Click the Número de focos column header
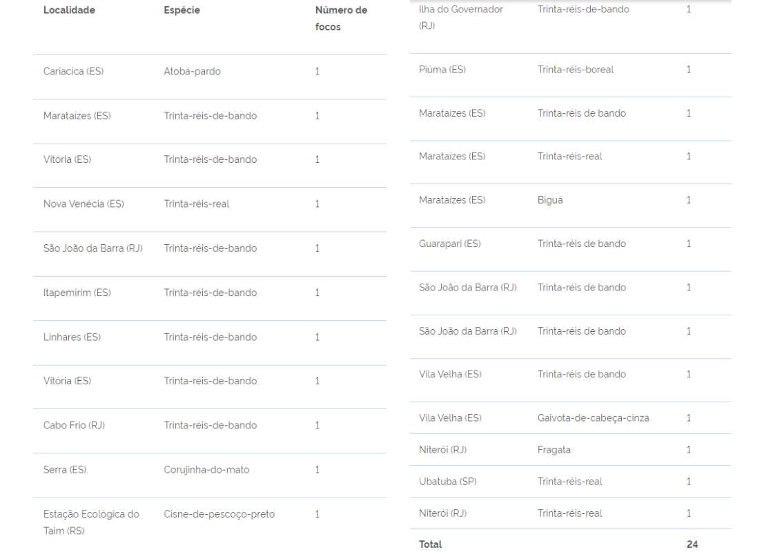Screen dimensions: 773x552 pyautogui.click(x=341, y=18)
